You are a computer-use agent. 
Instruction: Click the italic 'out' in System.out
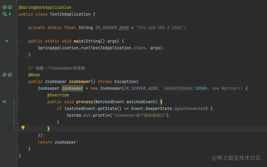tap(87, 115)
